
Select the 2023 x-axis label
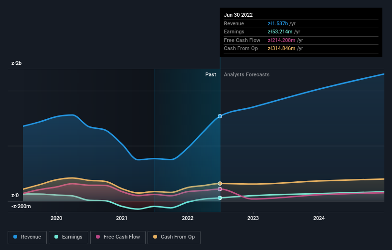(253, 219)
